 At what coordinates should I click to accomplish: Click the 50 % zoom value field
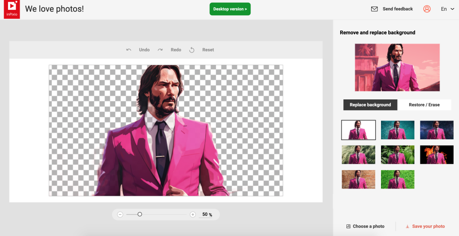tap(207, 215)
